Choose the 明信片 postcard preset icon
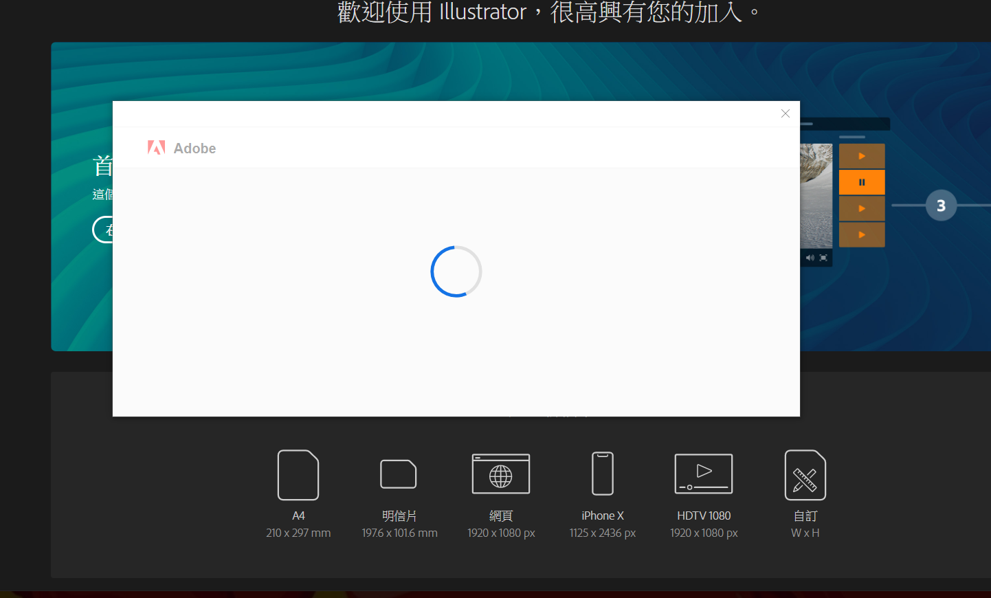Viewport: 991px width, 598px height. [x=399, y=474]
